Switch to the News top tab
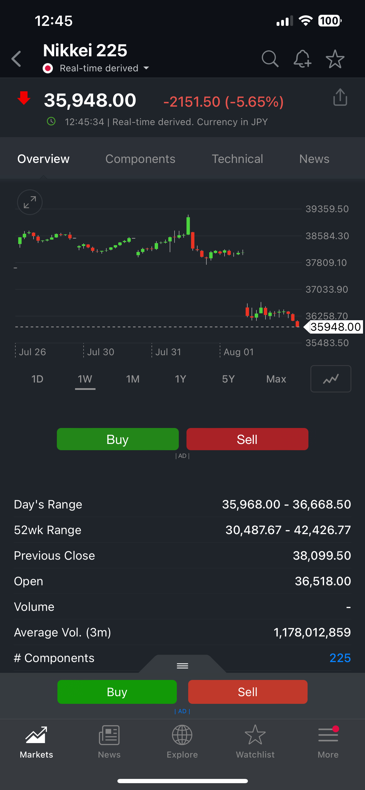 point(314,159)
